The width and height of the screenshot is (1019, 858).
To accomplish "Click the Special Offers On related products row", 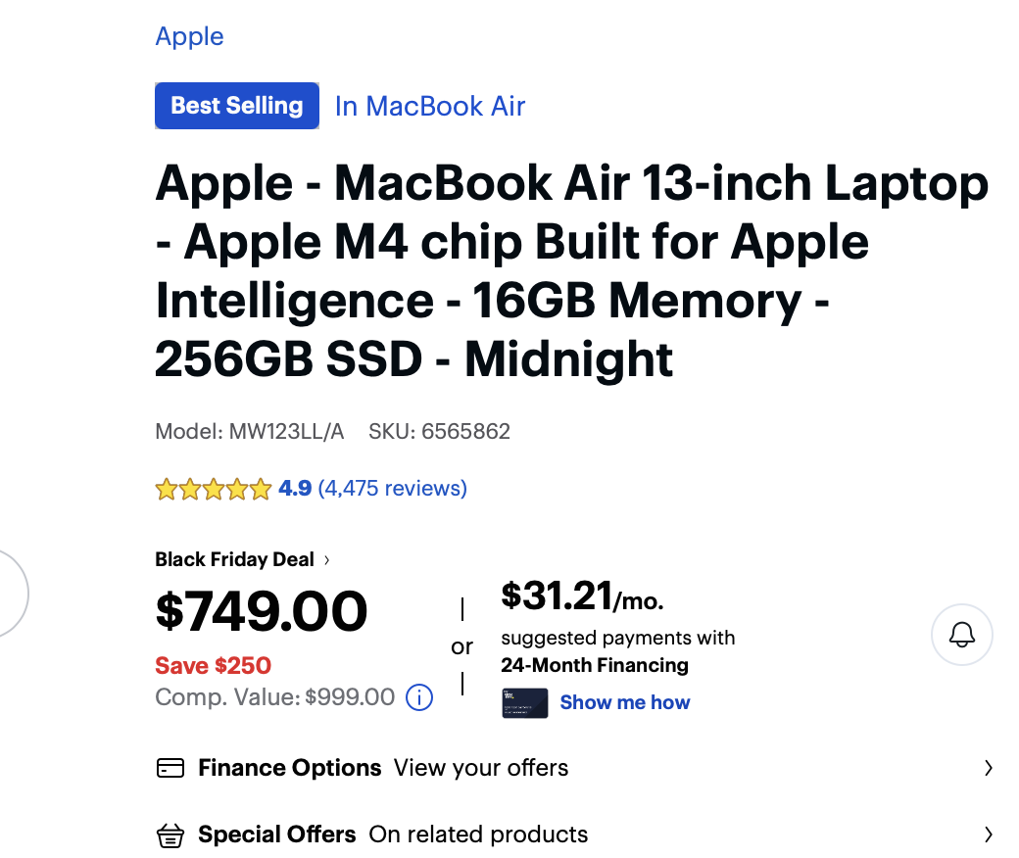I will click(477, 835).
